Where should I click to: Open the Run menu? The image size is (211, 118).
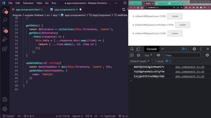tap(54, 3)
